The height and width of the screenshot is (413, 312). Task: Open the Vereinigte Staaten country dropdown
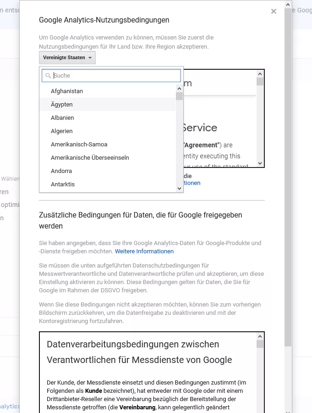[67, 57]
